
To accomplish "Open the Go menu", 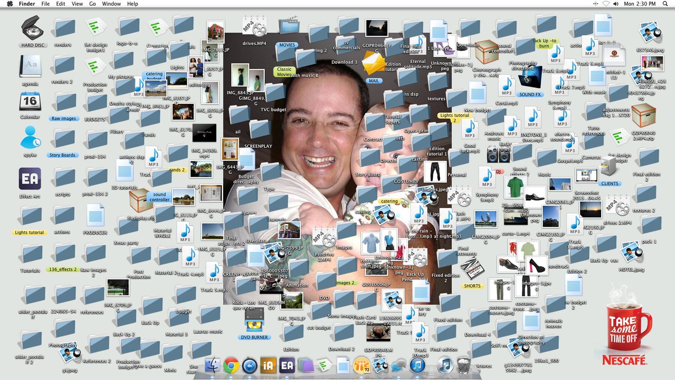I will coord(92,4).
